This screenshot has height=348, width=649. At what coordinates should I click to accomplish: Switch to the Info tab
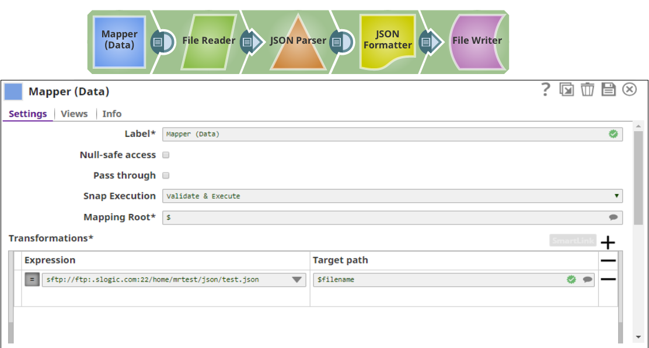112,114
